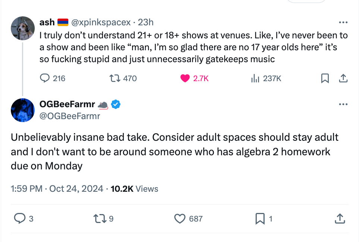This screenshot has height=242, width=359.
Task: Open the 1:59 PM Oct 24, 2024 timestamp
Action: point(57,189)
